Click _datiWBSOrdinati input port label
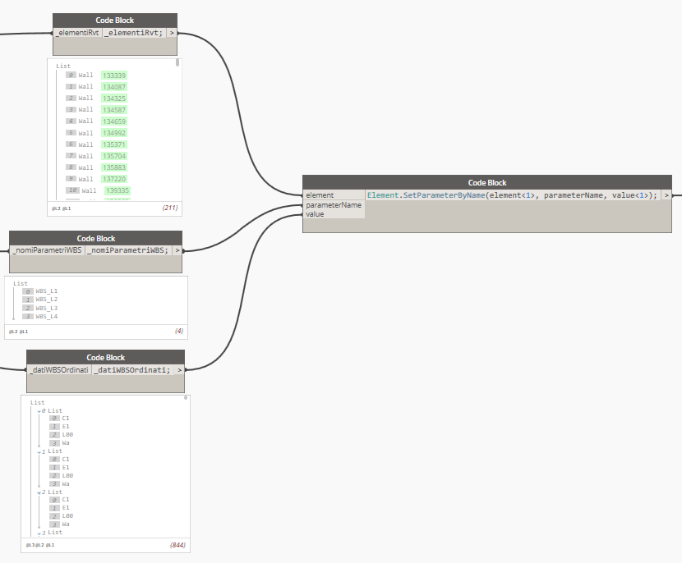This screenshot has height=563, width=682. 58,370
